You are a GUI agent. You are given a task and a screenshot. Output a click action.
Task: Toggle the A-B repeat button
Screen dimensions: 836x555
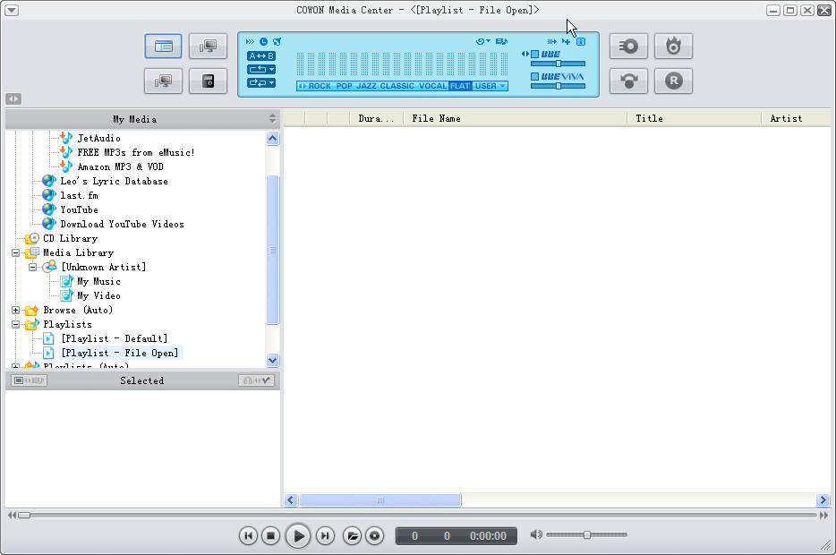[261, 56]
